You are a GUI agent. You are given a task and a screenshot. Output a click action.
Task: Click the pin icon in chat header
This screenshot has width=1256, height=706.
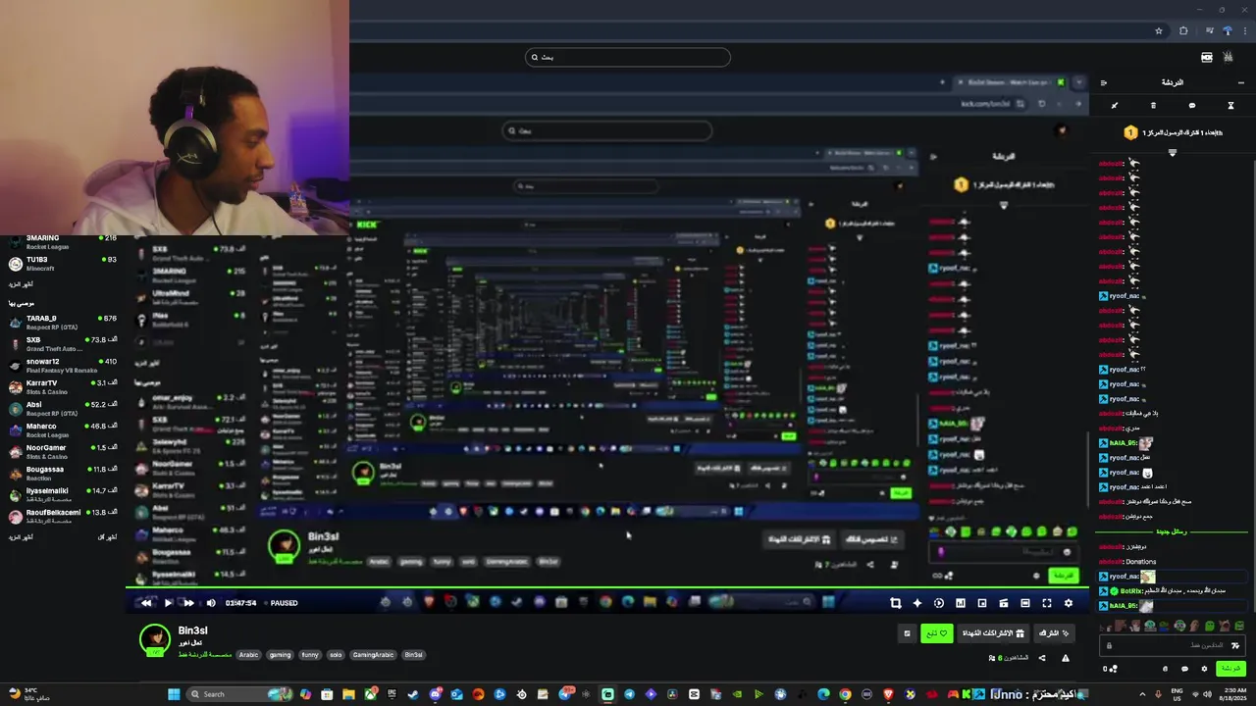[1115, 105]
